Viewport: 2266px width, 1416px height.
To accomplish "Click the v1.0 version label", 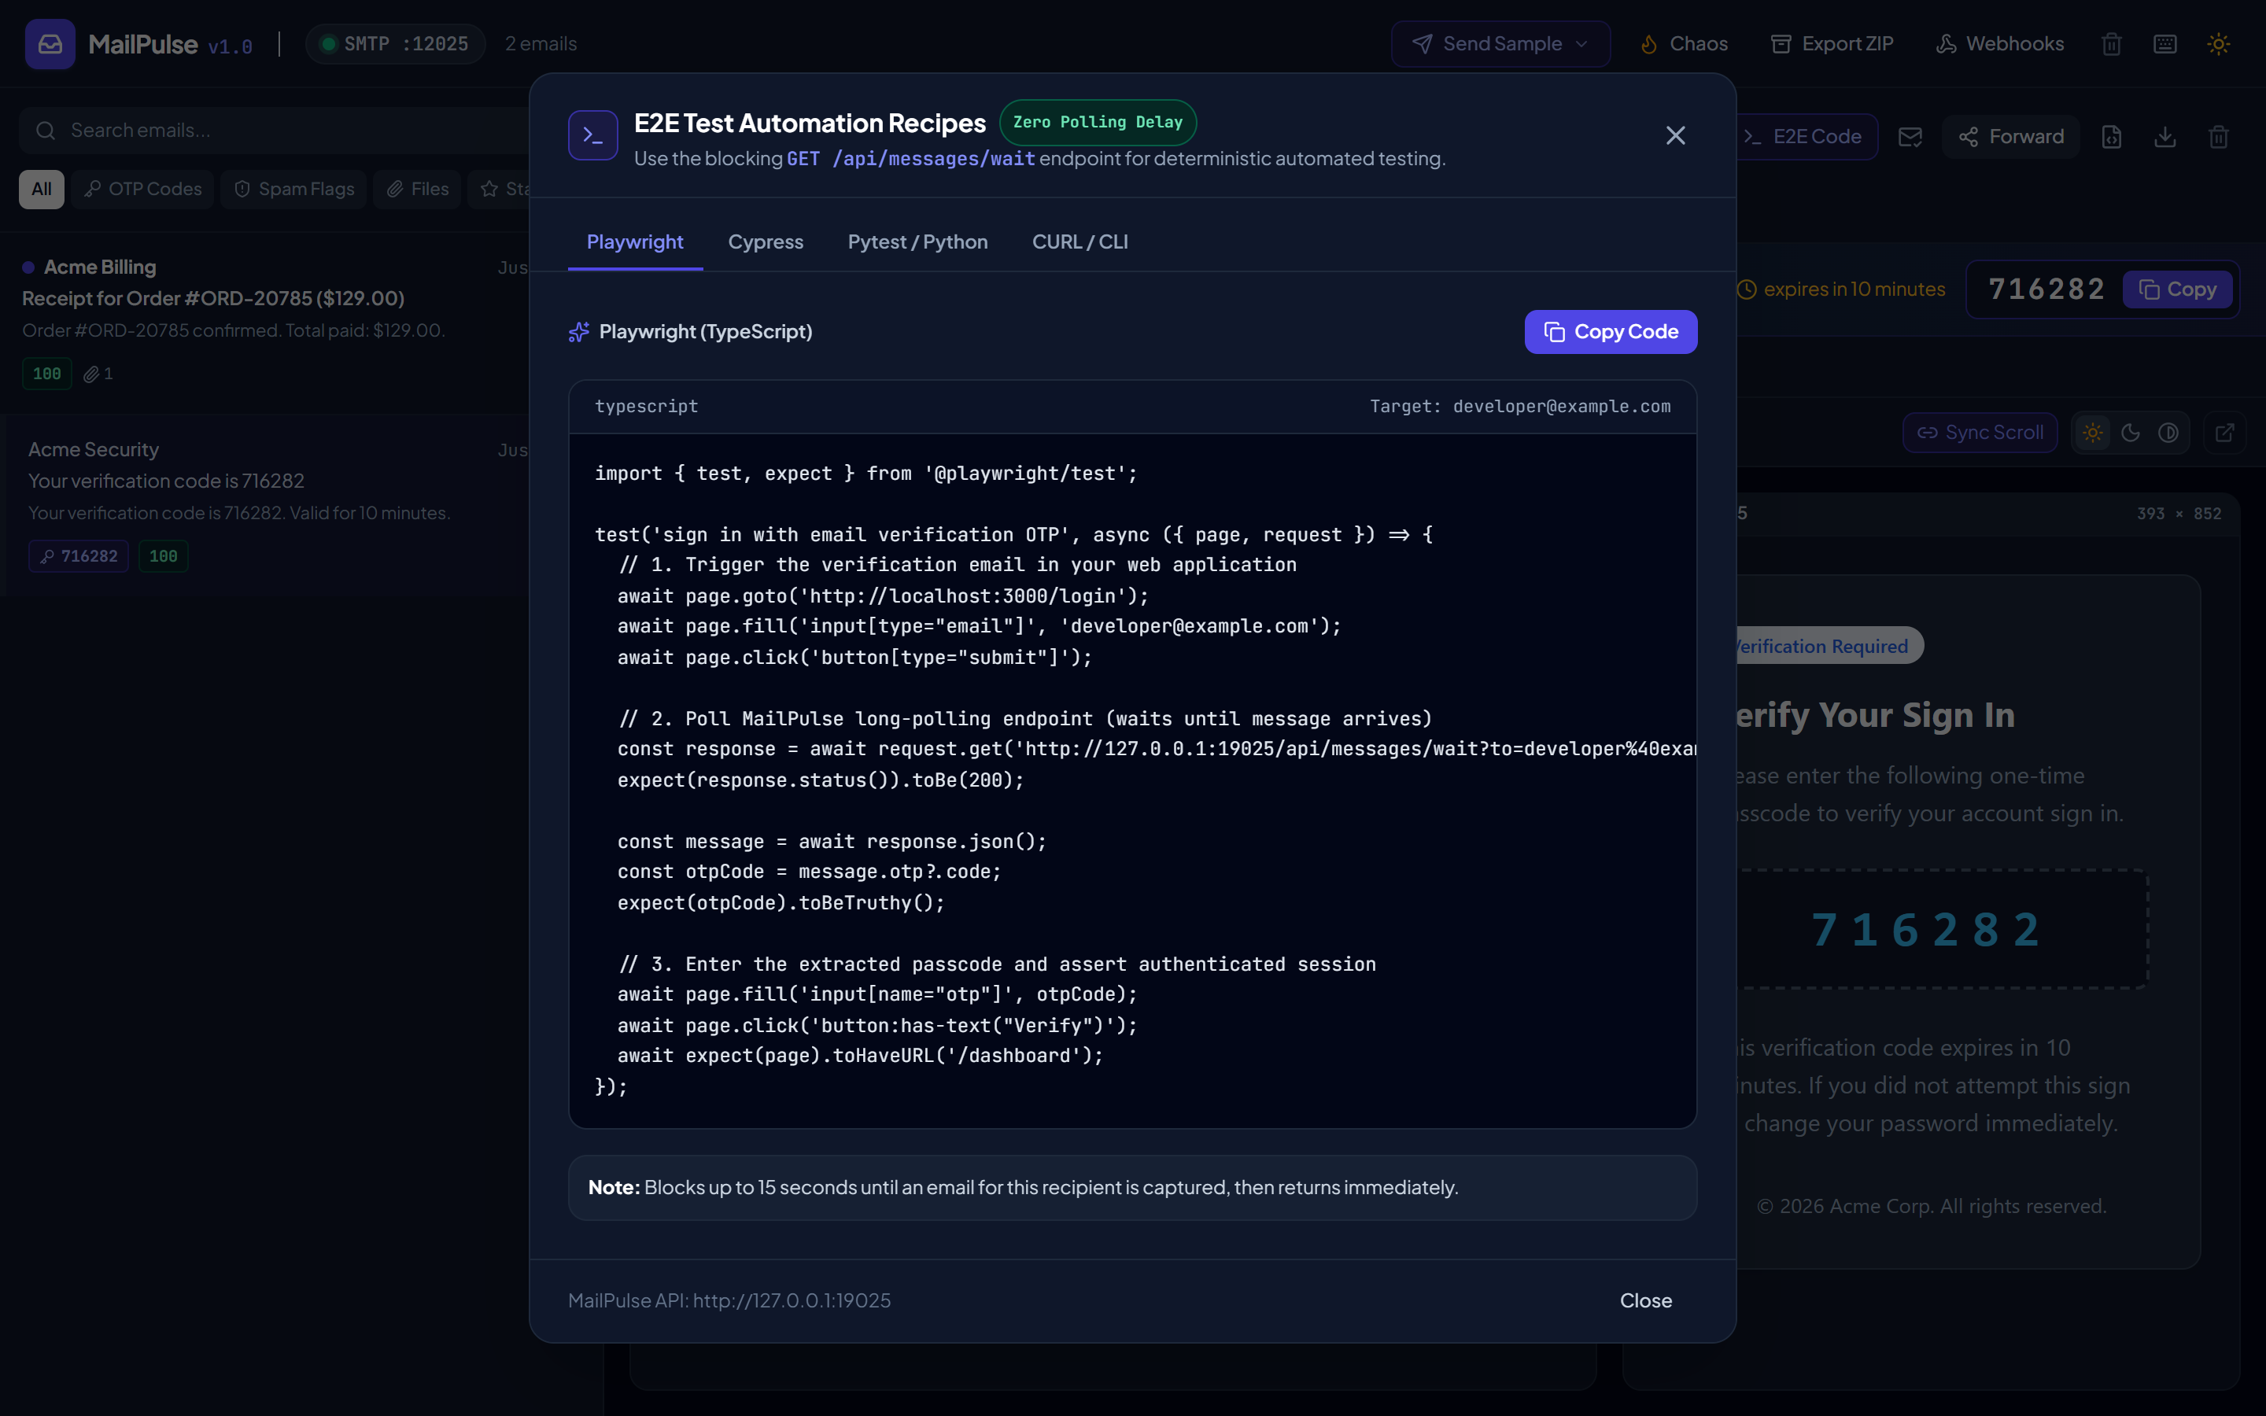I will pos(231,47).
